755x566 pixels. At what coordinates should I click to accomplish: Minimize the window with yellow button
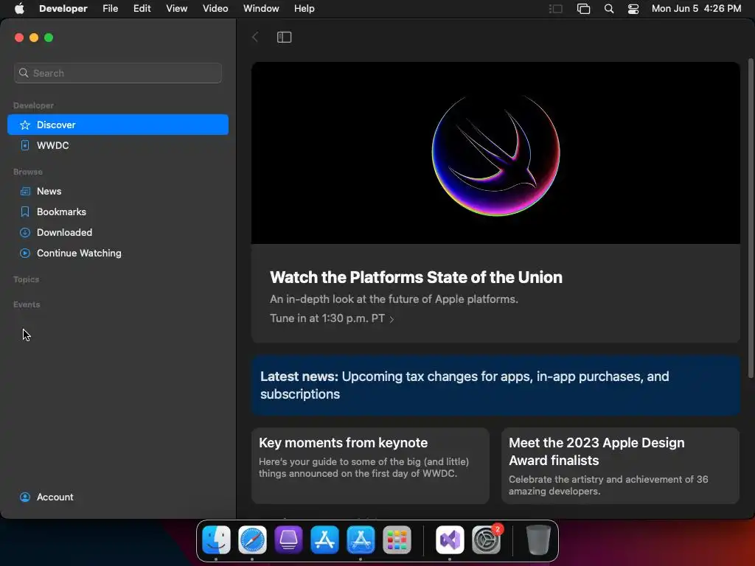34,38
